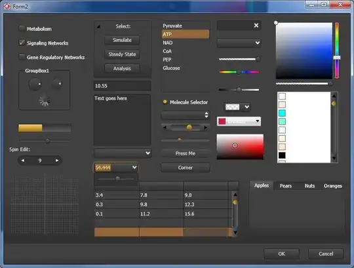
Task: Enable the Metabolism checkbox
Action: click(22, 28)
